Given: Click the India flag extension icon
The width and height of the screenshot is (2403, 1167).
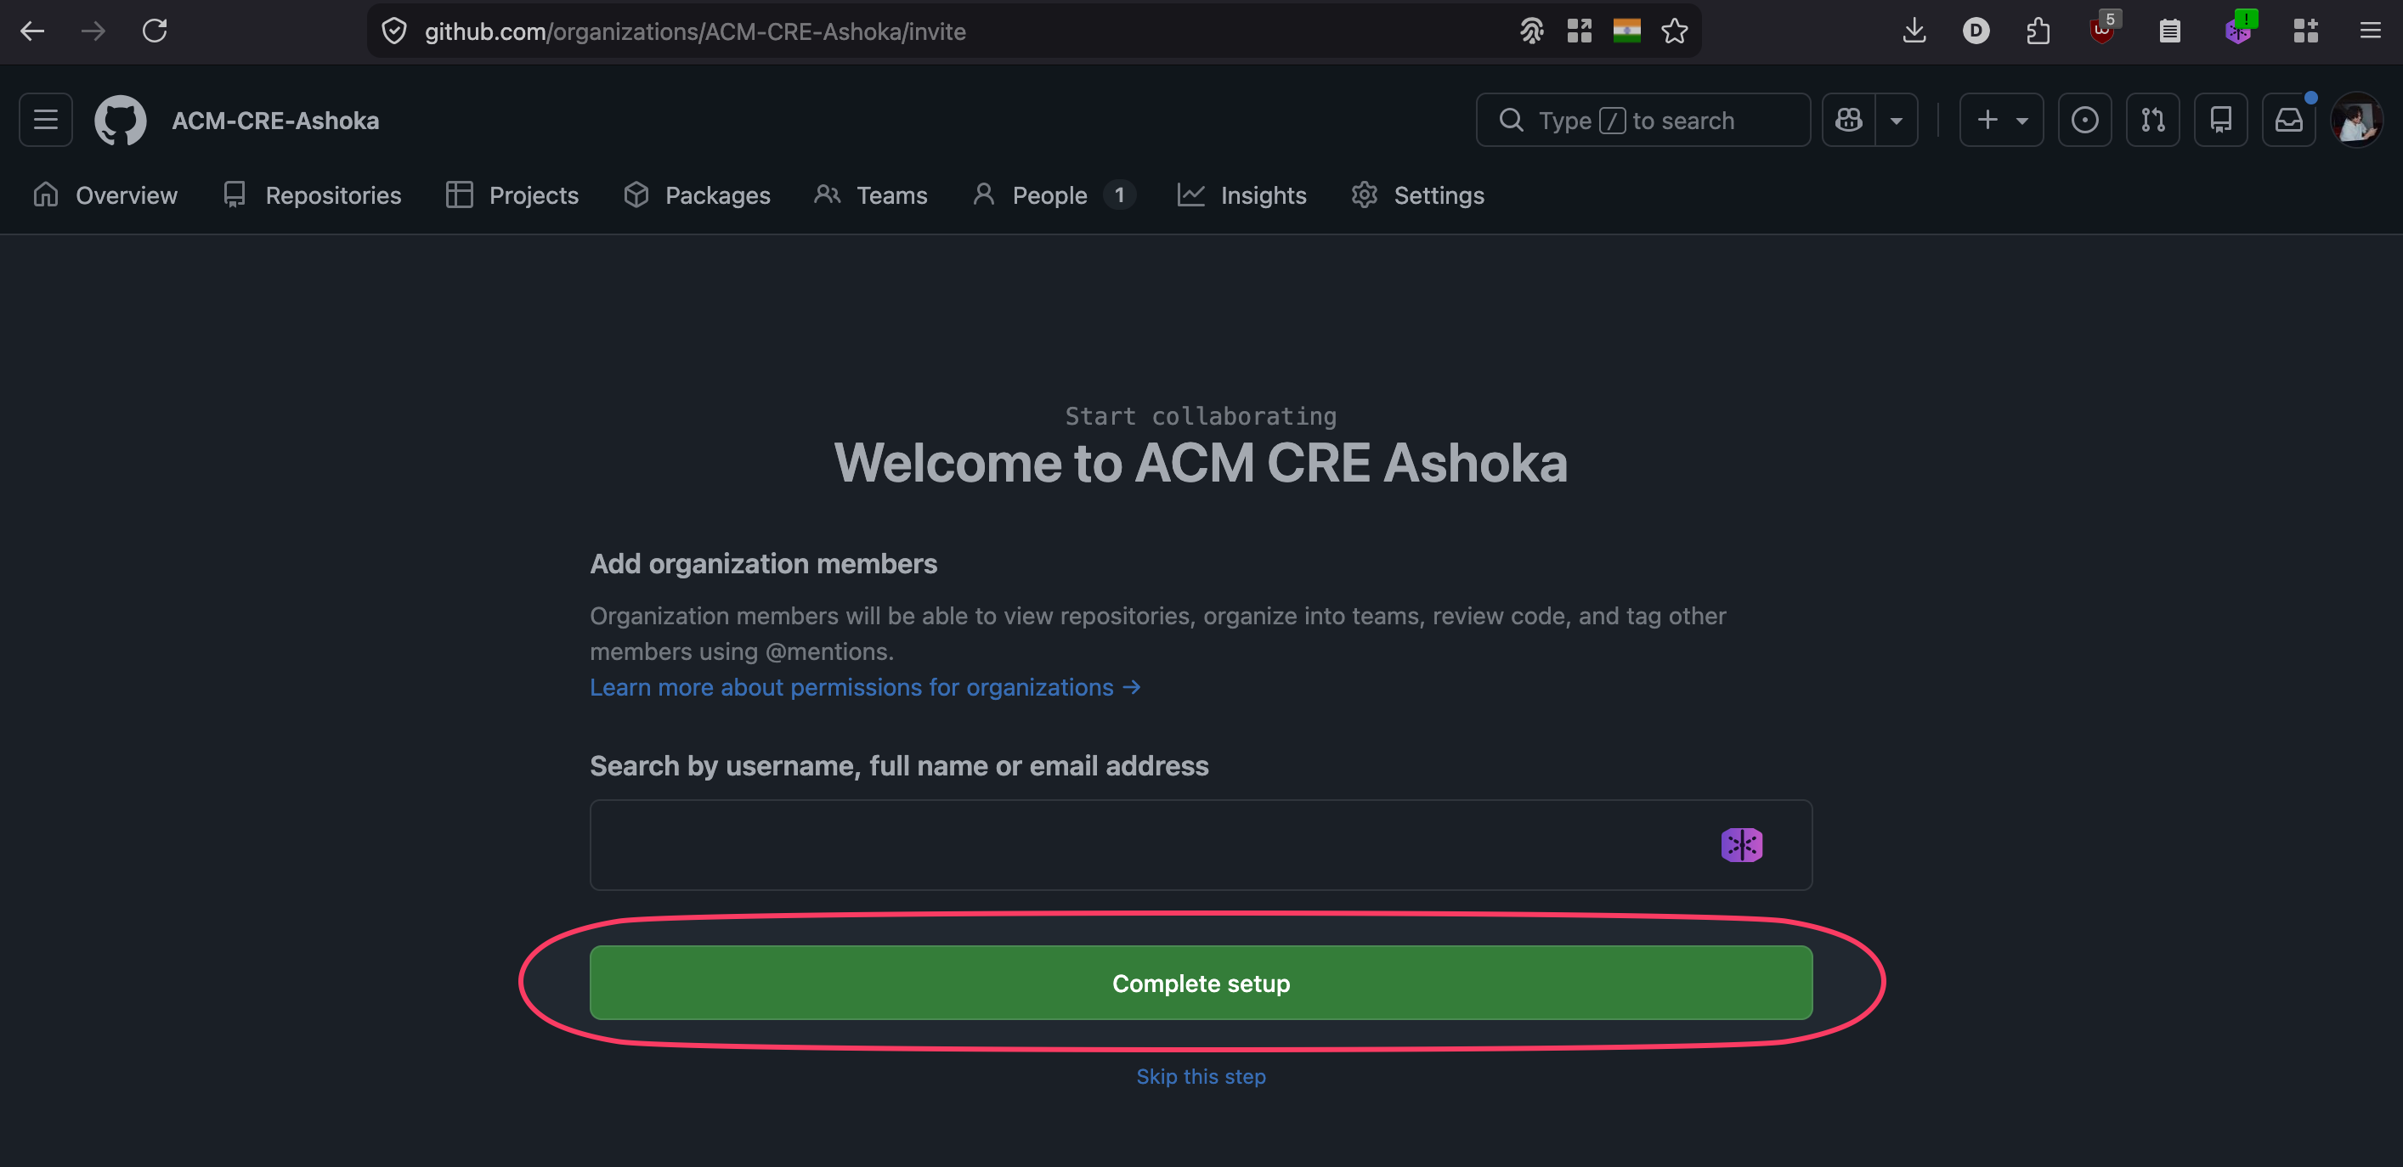Looking at the screenshot, I should coord(1627,31).
